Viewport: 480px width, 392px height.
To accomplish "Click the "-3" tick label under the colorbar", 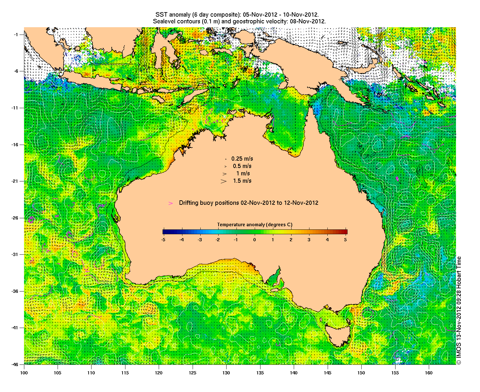I will 200,239.
